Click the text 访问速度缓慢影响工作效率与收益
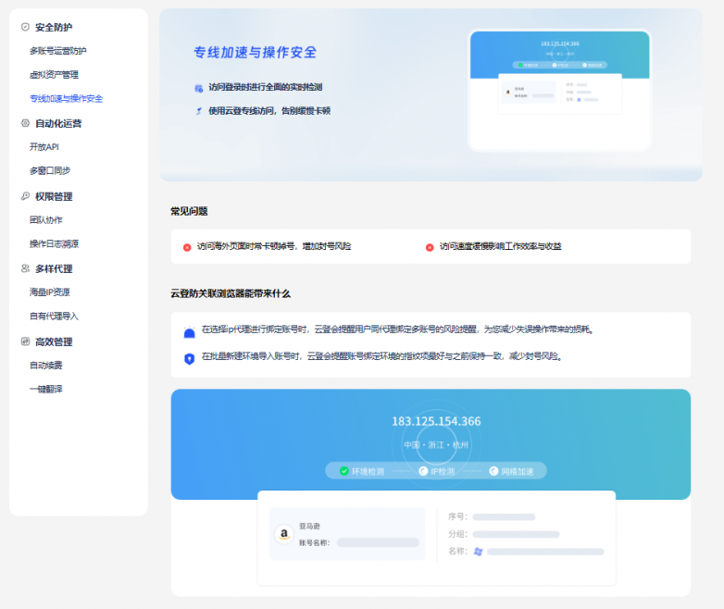 coord(501,246)
